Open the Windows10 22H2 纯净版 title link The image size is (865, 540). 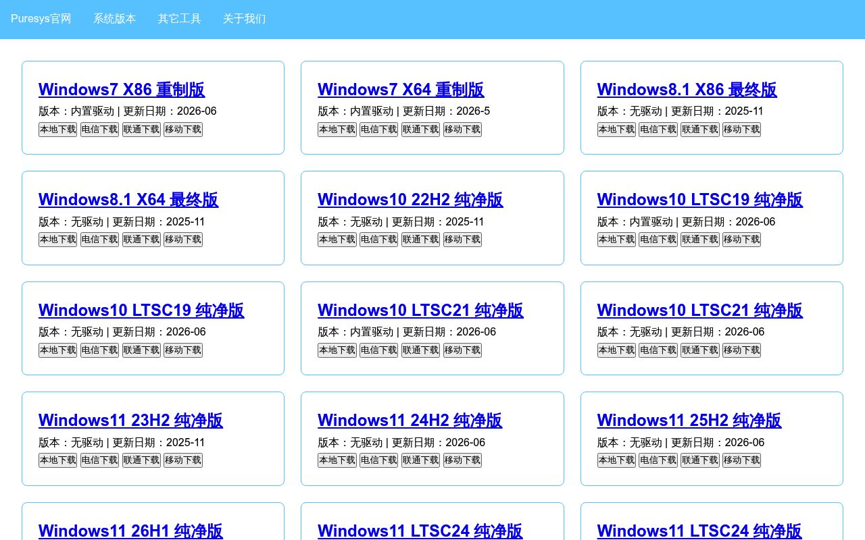[410, 200]
